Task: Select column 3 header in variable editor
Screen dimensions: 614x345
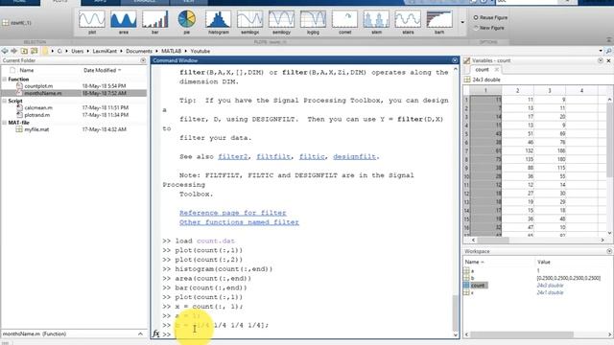Action: coord(550,90)
